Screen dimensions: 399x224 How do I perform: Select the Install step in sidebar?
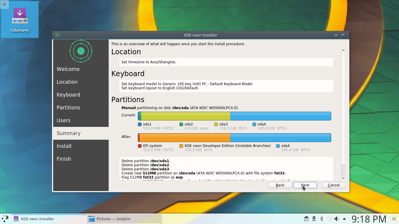(x=81, y=146)
